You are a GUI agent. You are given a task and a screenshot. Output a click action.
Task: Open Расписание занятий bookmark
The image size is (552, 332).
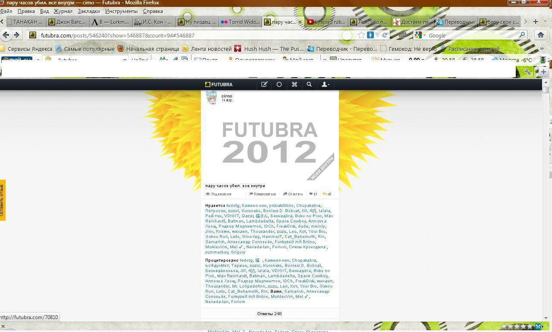(469, 49)
